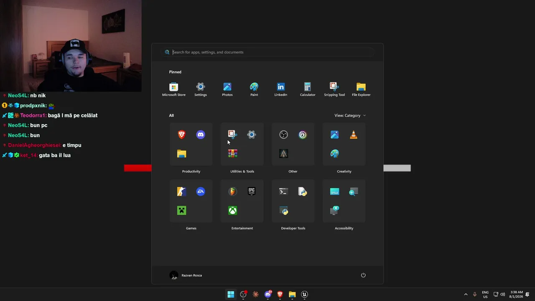
Task: Launch Photos from the Pinned row
Action: 227,89
